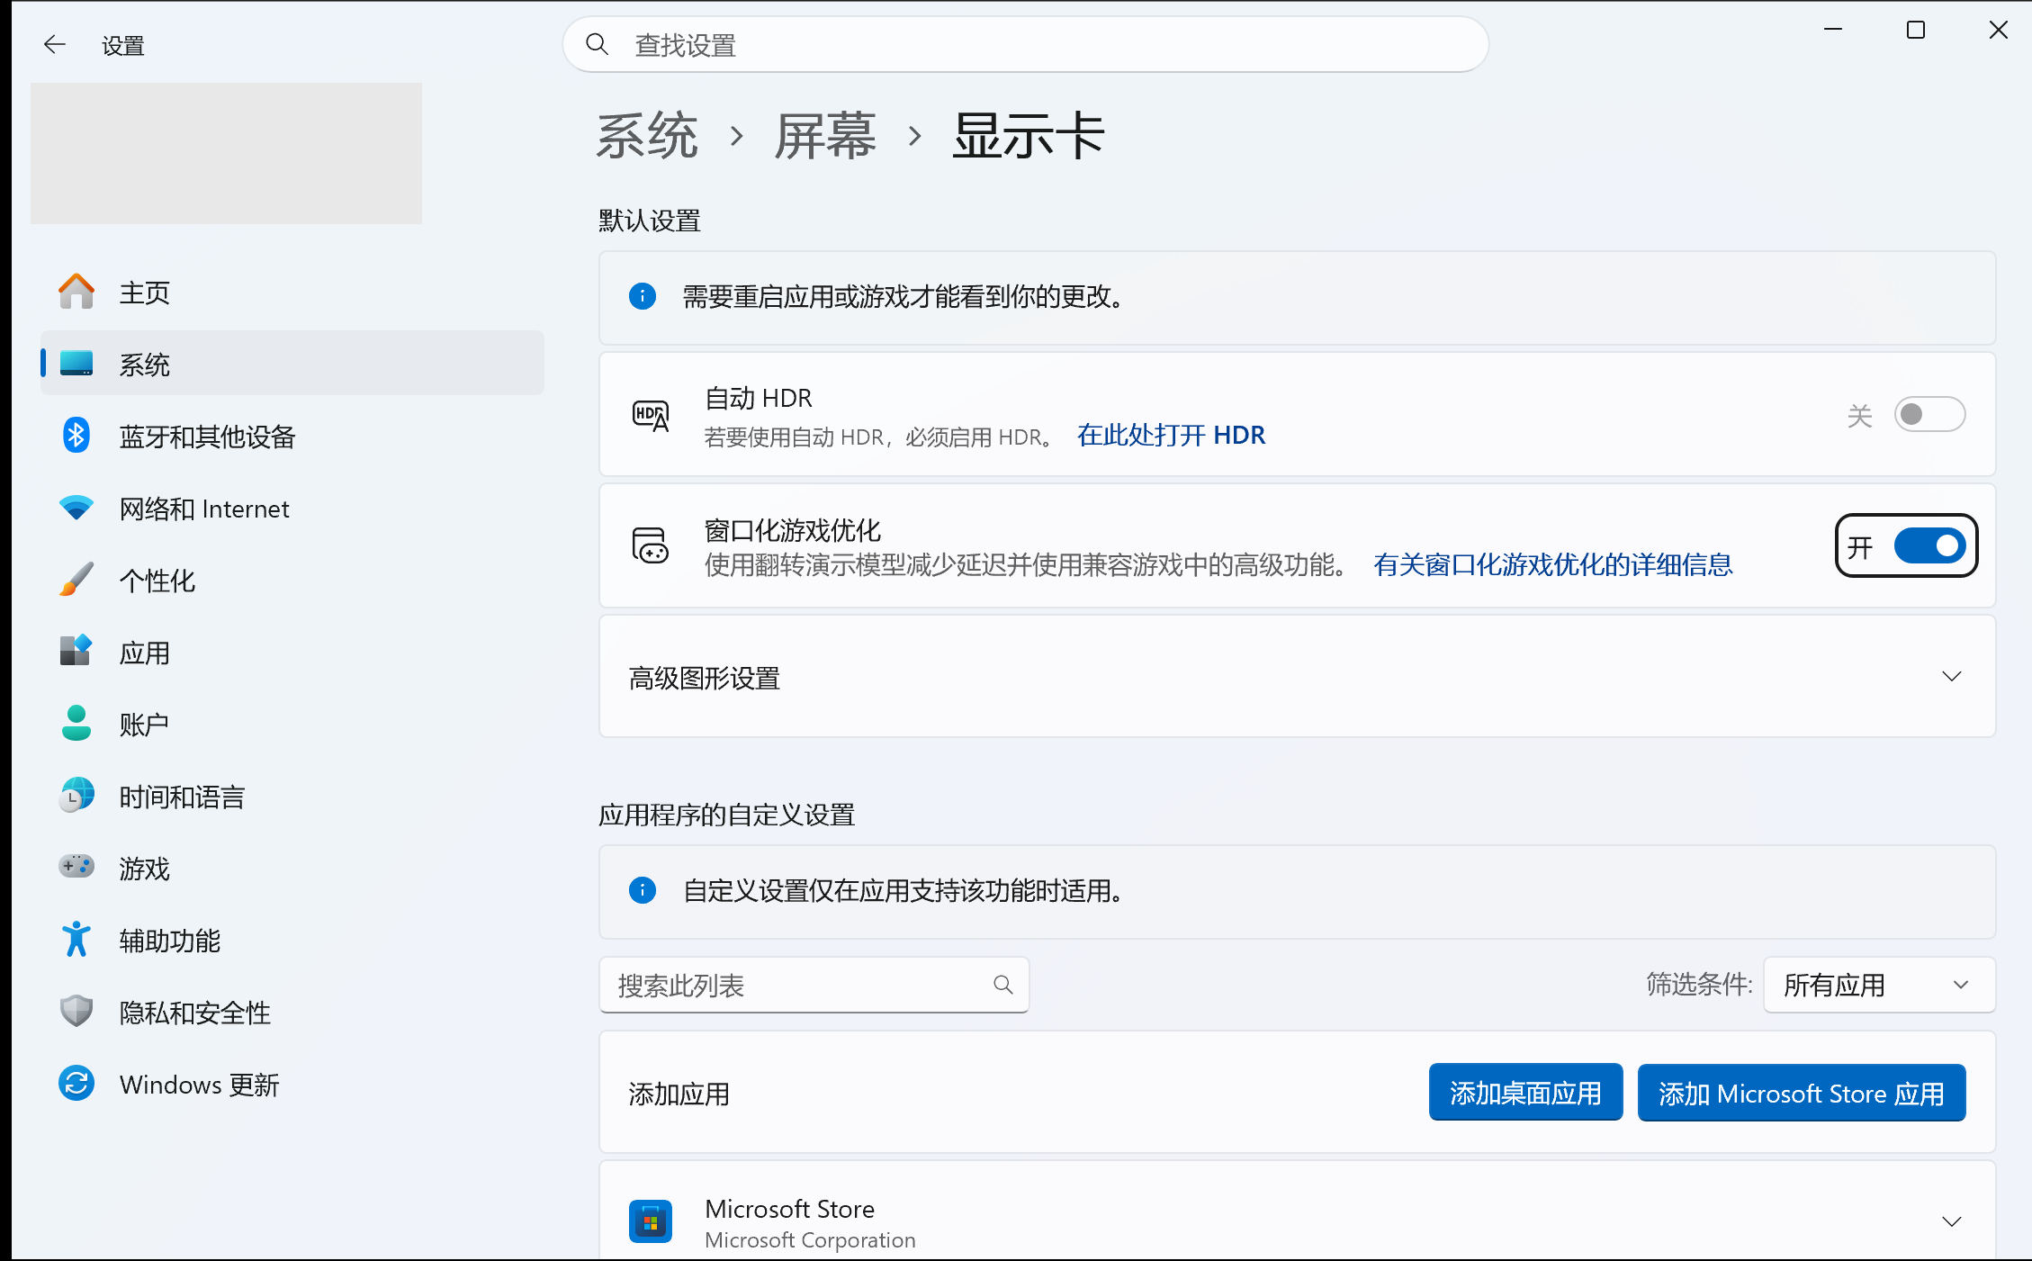This screenshot has height=1261, width=2032.
Task: Focus the 搜索此列表 search field
Action: (x=814, y=985)
